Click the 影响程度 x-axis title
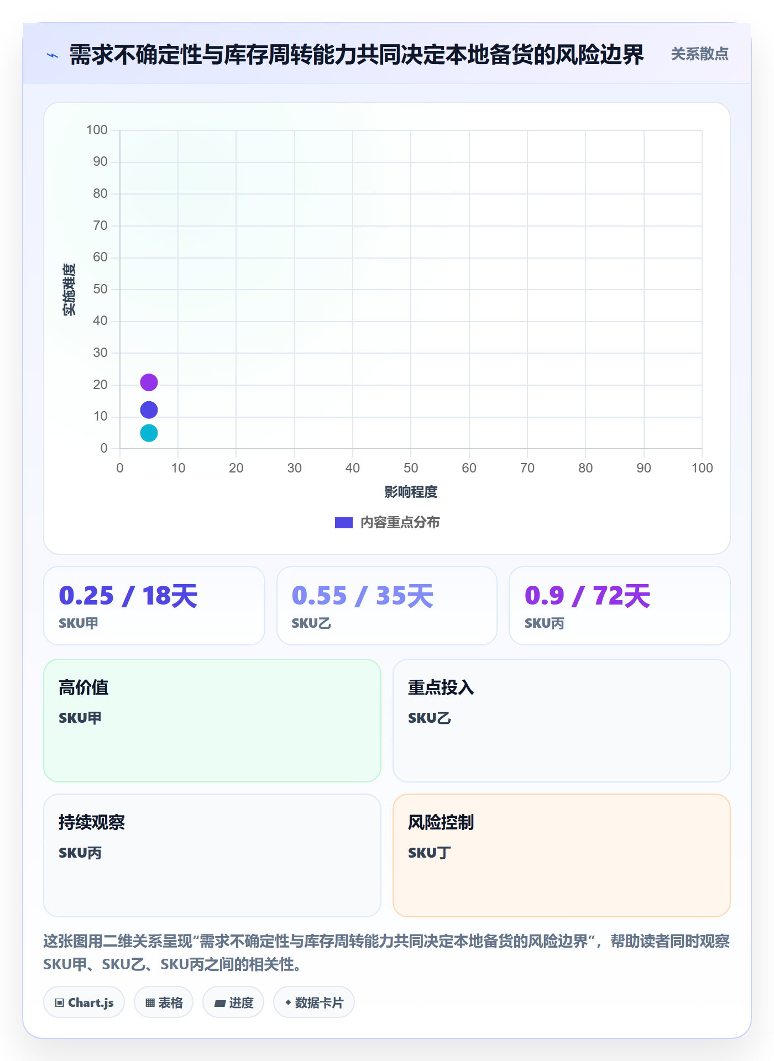774x1061 pixels. (411, 492)
